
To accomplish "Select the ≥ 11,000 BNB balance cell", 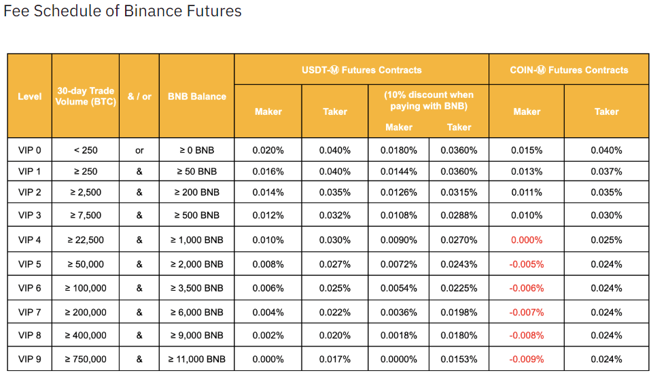I will pos(196,359).
